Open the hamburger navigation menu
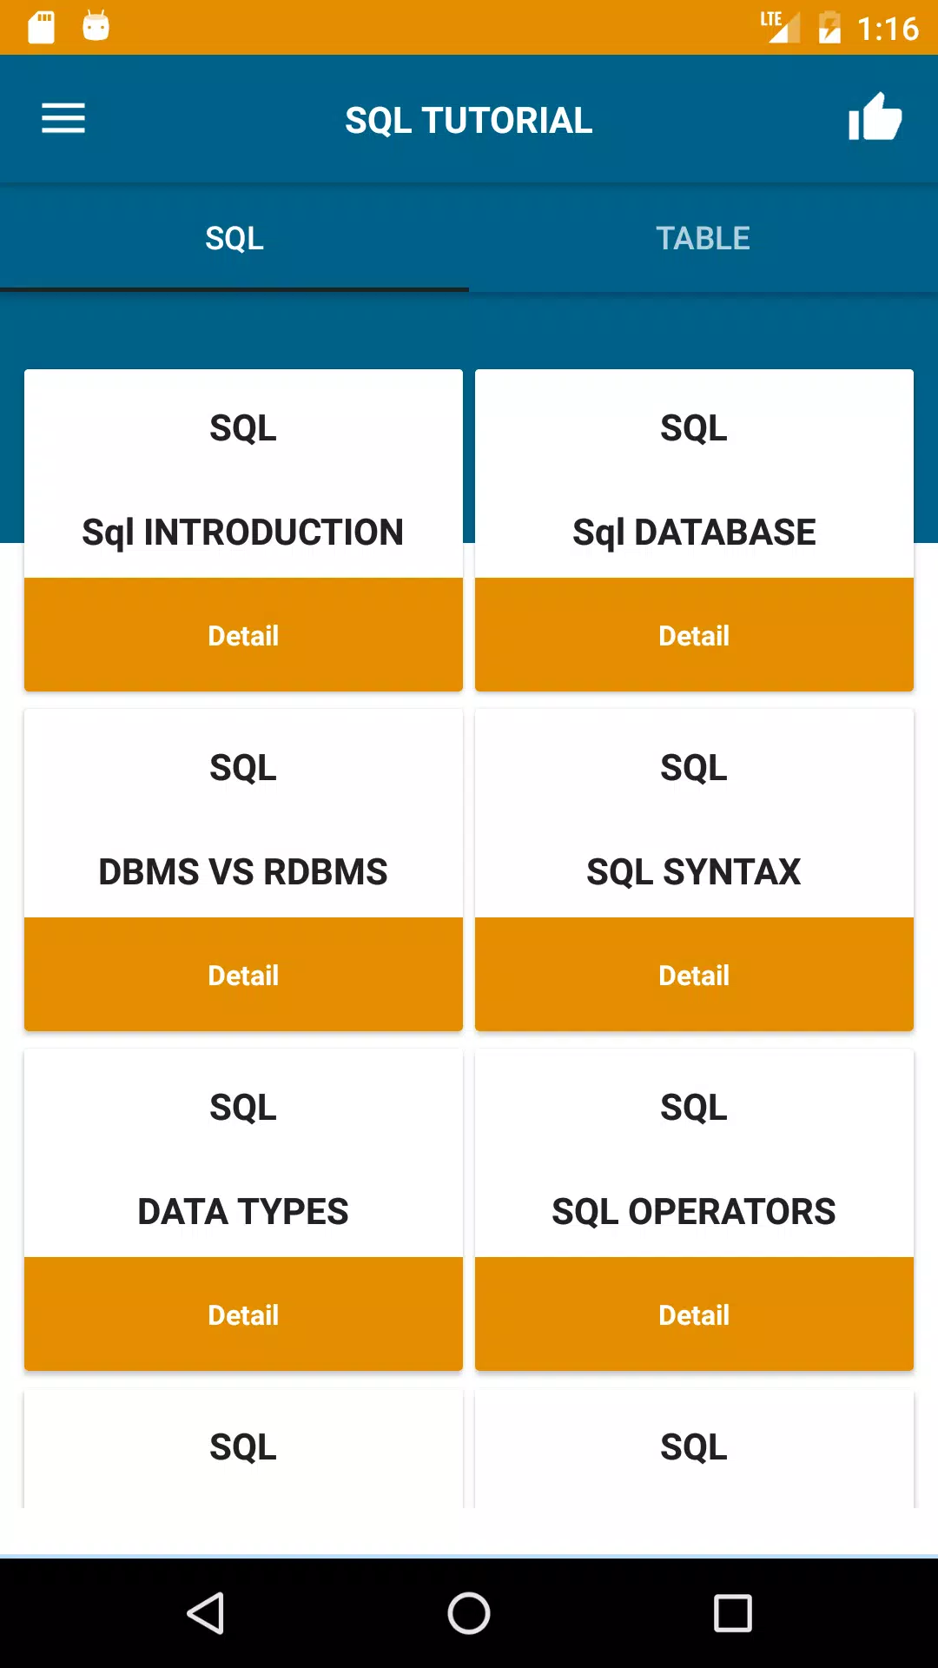The width and height of the screenshot is (938, 1668). (x=63, y=119)
